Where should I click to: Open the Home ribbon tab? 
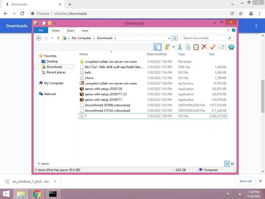56,31
